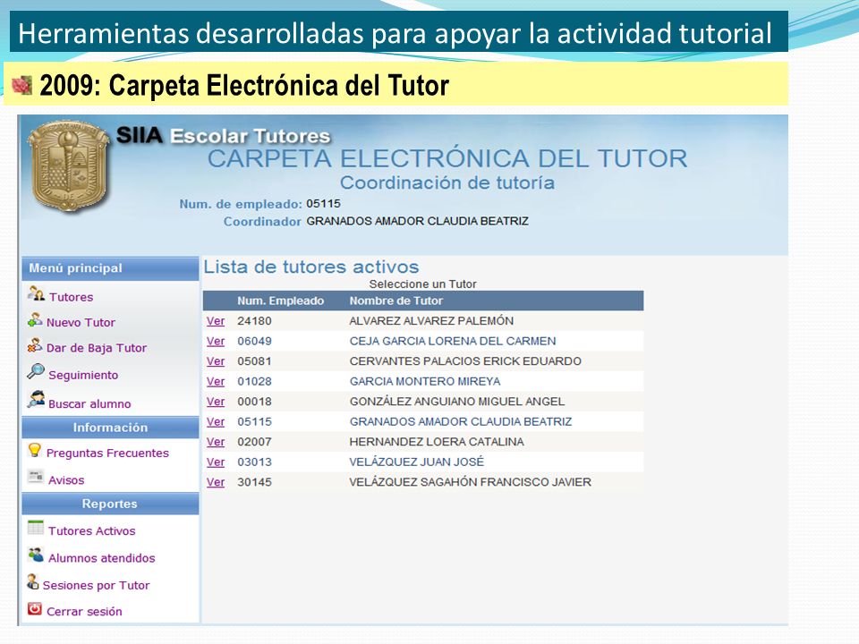Go to Seguimiento section
This screenshot has height=644, width=859.
[83, 375]
